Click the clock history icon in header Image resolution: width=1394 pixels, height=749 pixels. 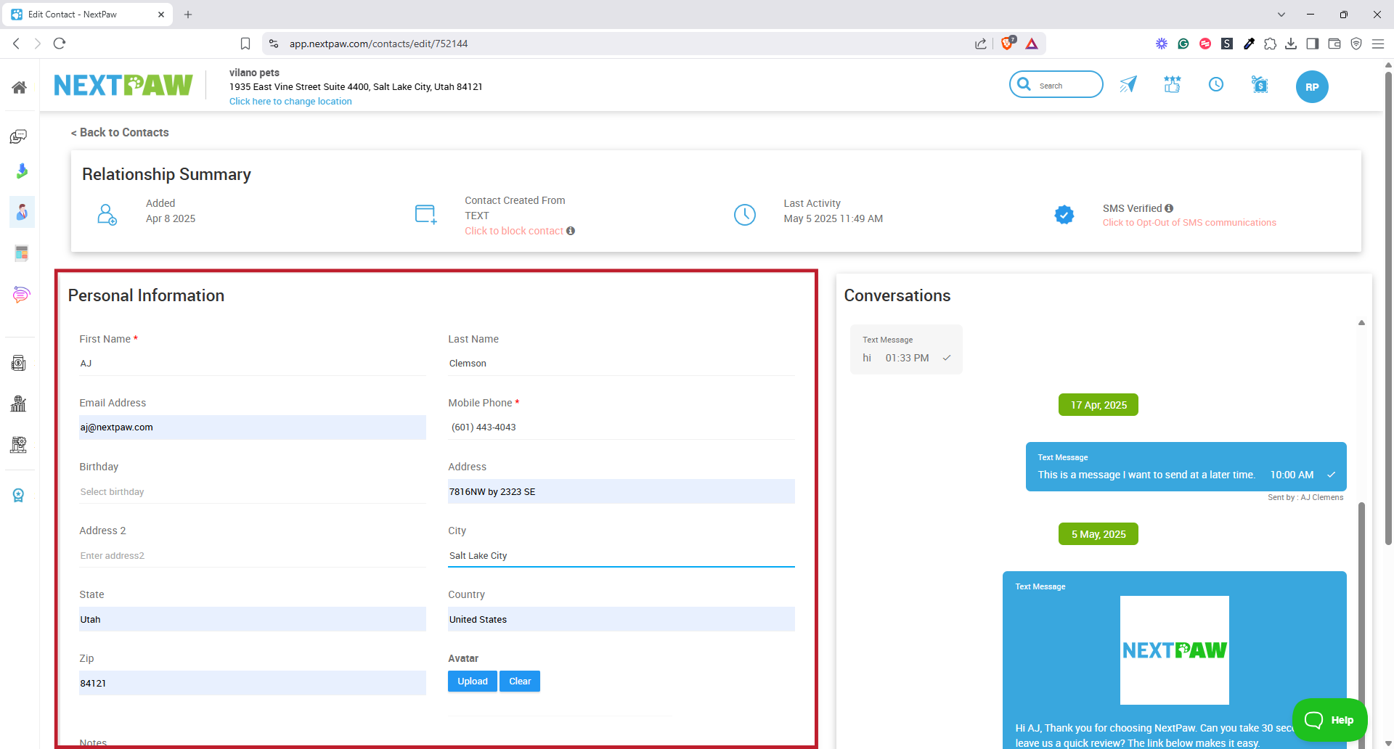click(1216, 84)
